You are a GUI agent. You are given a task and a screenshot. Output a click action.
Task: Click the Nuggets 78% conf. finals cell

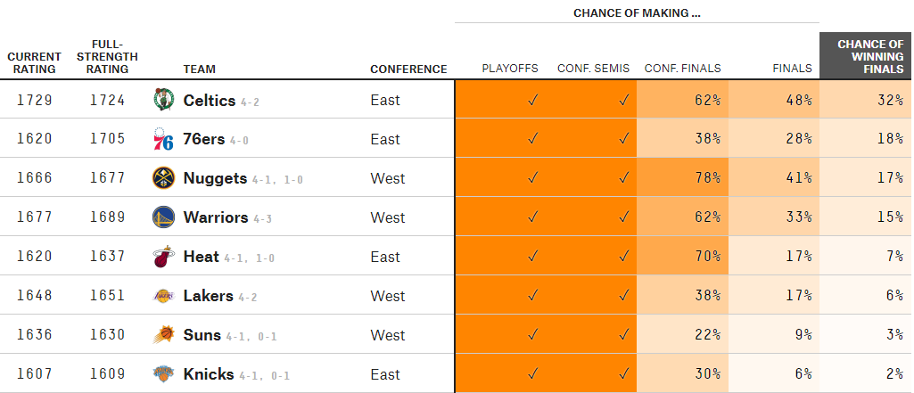[x=682, y=178]
